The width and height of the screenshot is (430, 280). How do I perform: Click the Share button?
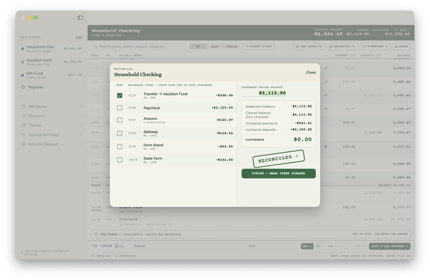pyautogui.click(x=401, y=46)
